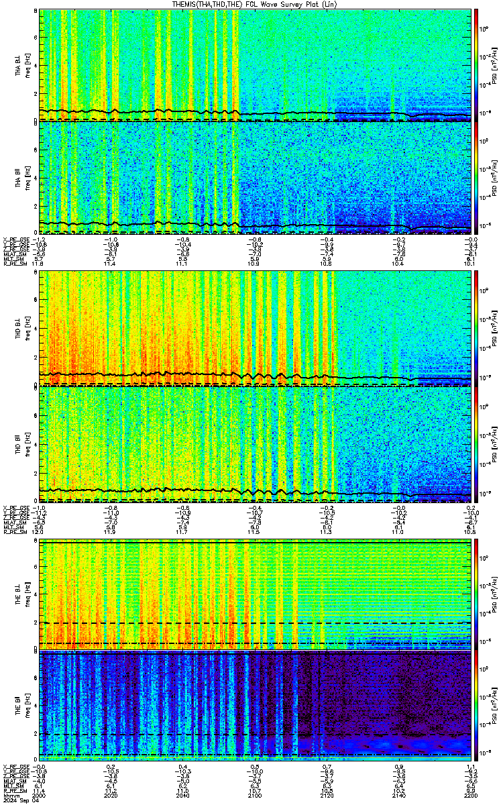503x805 pixels.
Task: Click the 2120 time tick label on bottom axis
Action: click(x=327, y=796)
